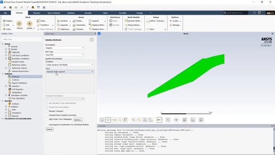Click the Adjacency button
This screenshot has height=155, width=275.
tap(64, 29)
